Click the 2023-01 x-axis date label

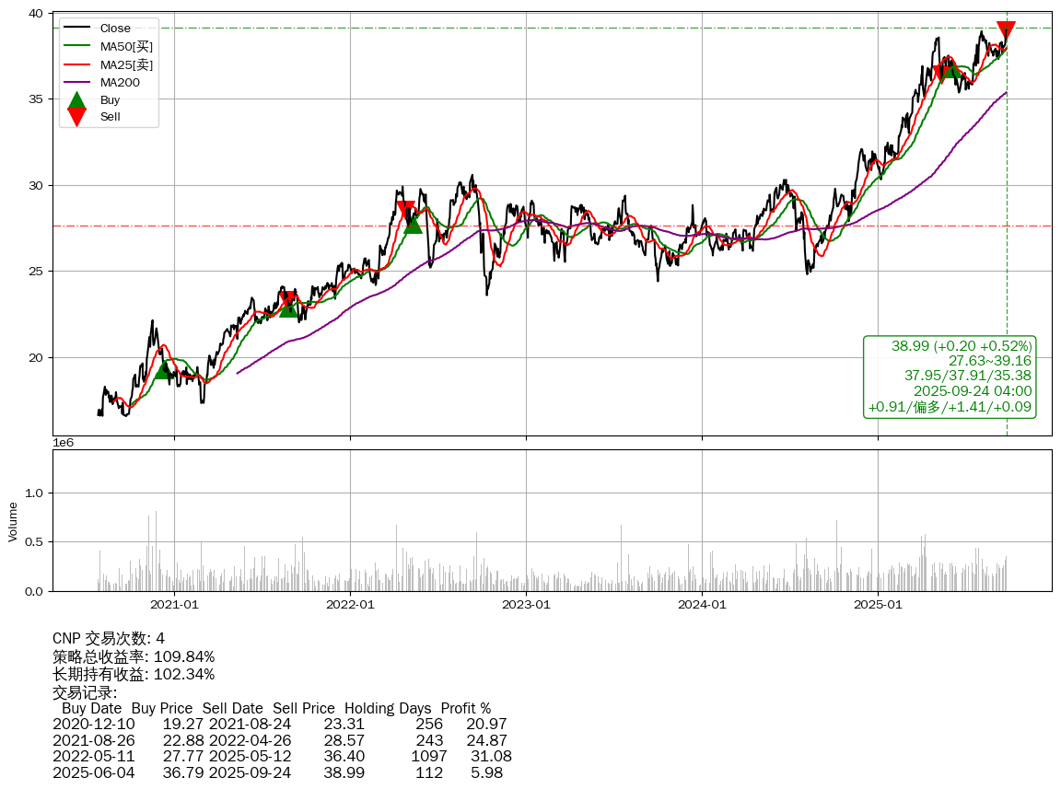click(x=526, y=605)
